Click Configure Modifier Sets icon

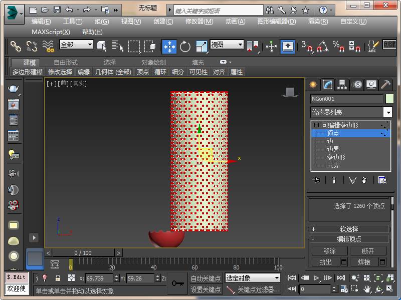(382, 180)
